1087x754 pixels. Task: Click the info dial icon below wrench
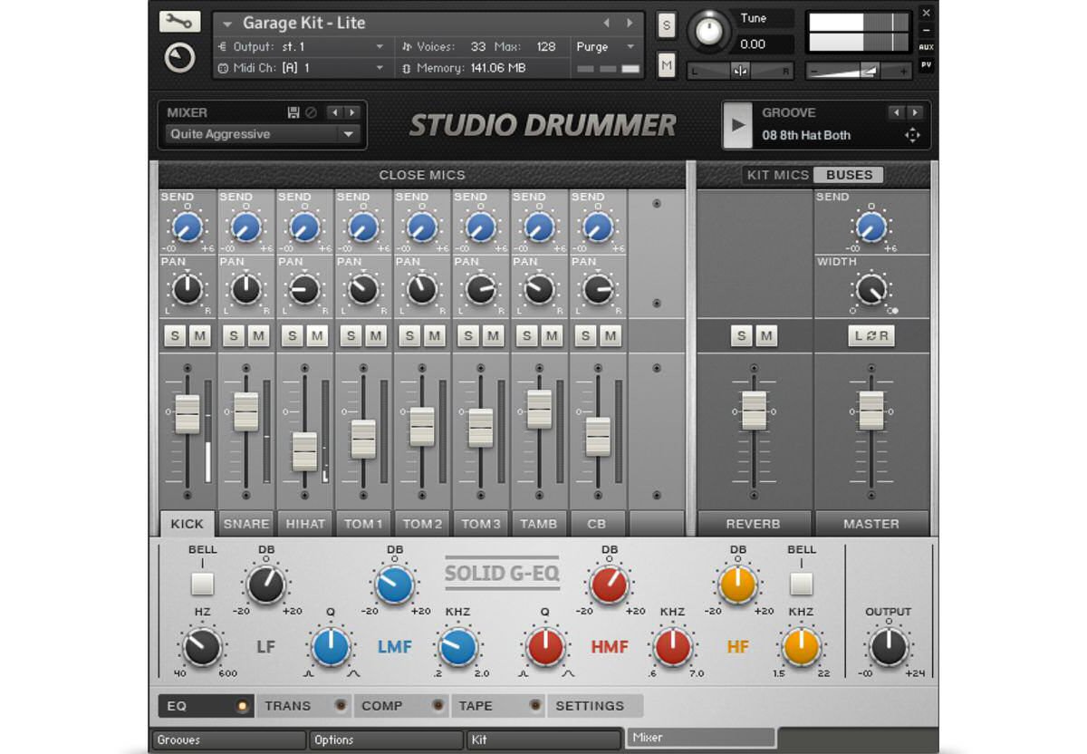pos(179,58)
